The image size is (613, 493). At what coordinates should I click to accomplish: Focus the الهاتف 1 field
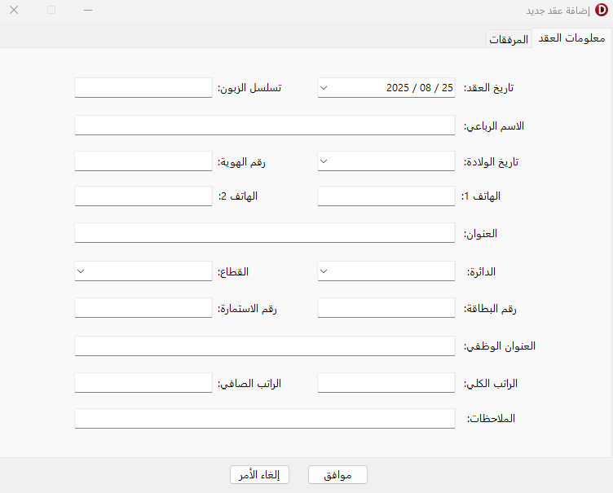tap(386, 196)
